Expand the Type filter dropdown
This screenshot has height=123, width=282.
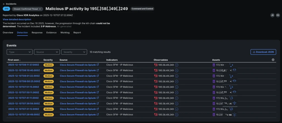pyautogui.click(x=20, y=52)
